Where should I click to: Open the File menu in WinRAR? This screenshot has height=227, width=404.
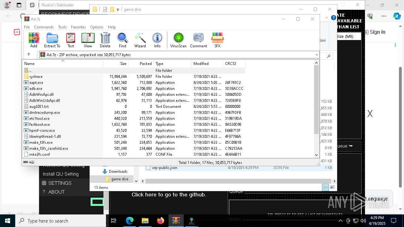point(27,27)
